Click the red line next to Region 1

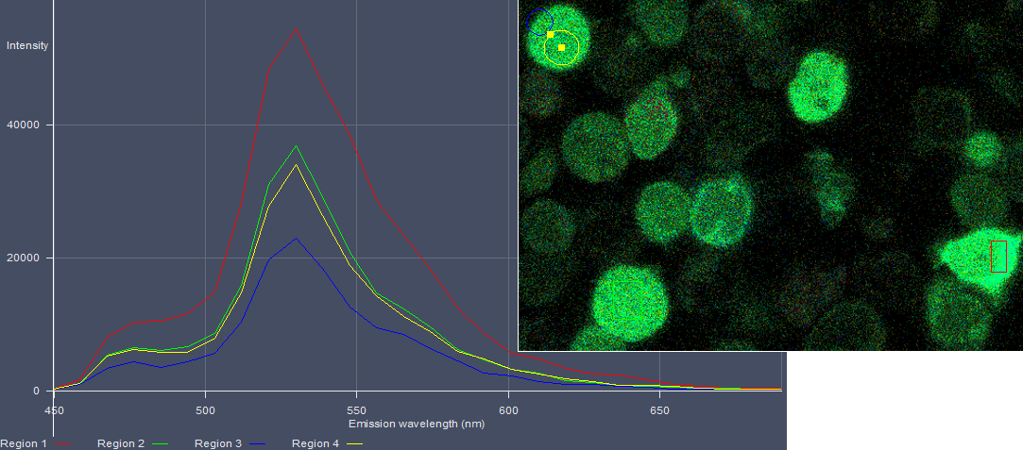click(64, 443)
